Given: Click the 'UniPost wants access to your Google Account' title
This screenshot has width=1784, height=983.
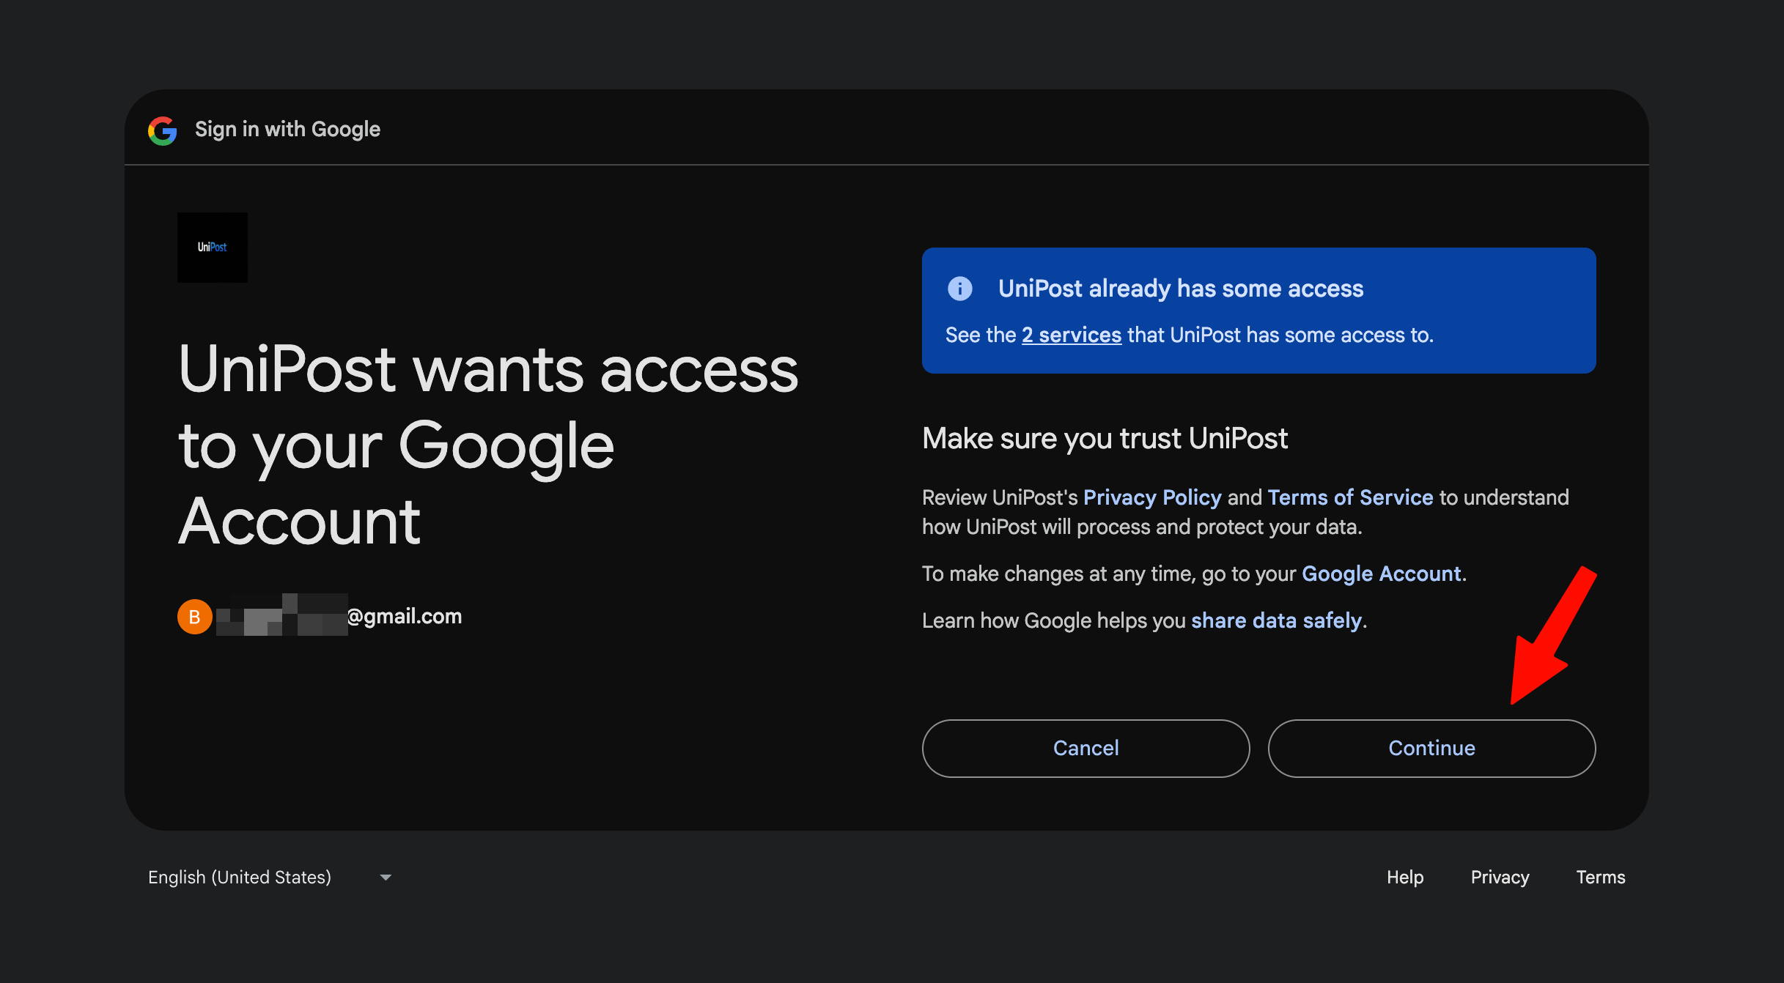Looking at the screenshot, I should [488, 445].
